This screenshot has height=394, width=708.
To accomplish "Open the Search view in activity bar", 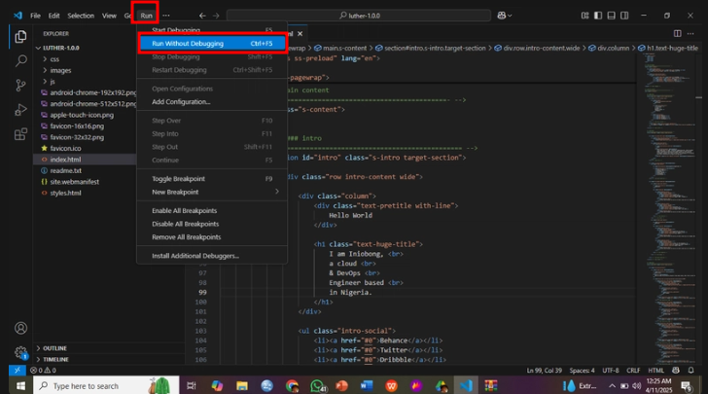I will tap(20, 61).
